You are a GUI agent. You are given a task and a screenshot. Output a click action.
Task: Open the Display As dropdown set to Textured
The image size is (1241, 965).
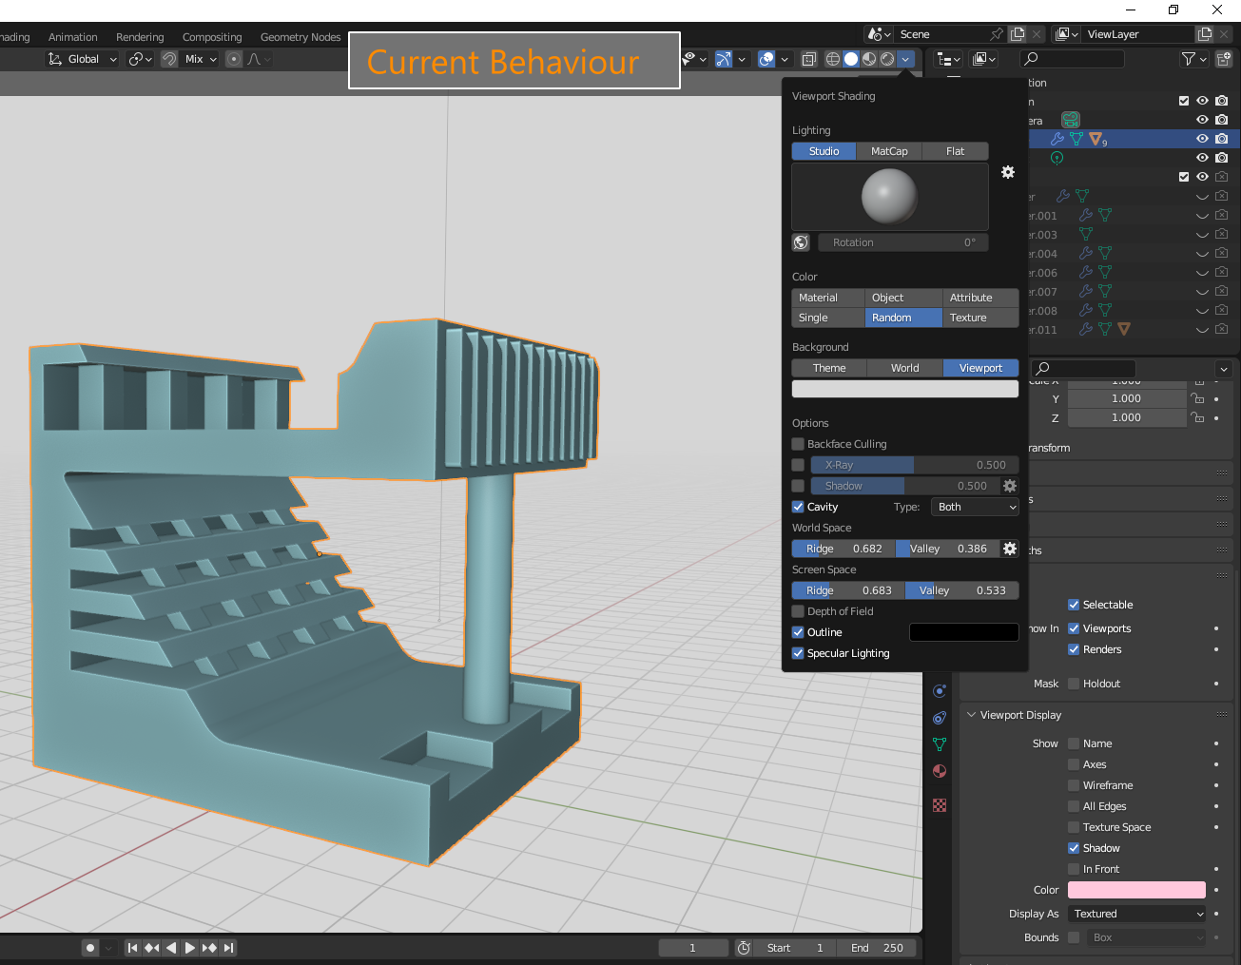pyautogui.click(x=1137, y=914)
